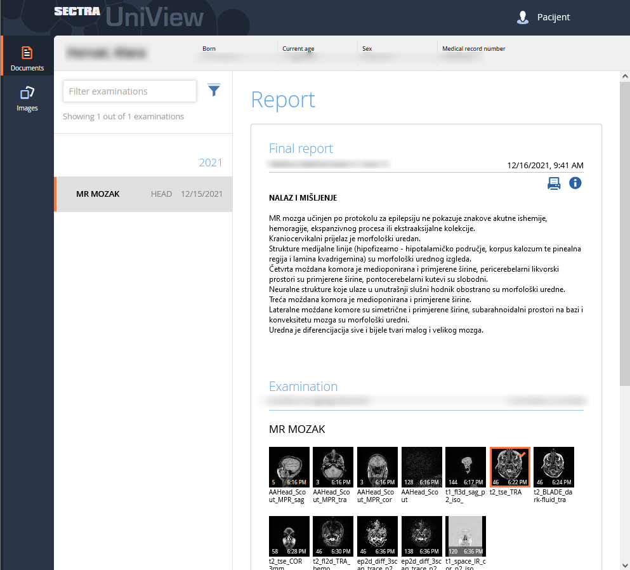Open ep2d_diff series with 46 images
Image resolution: width=630 pixels, height=570 pixels.
tap(377, 536)
